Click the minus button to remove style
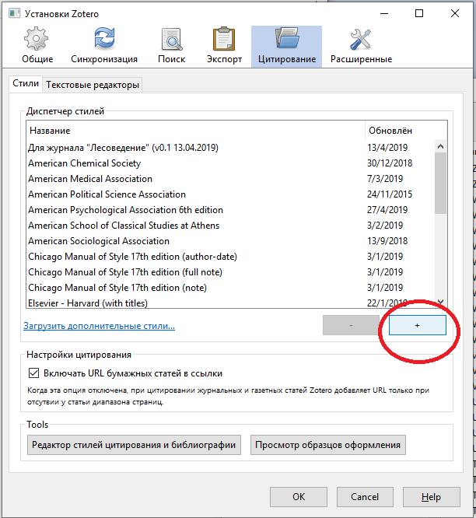 tap(351, 325)
